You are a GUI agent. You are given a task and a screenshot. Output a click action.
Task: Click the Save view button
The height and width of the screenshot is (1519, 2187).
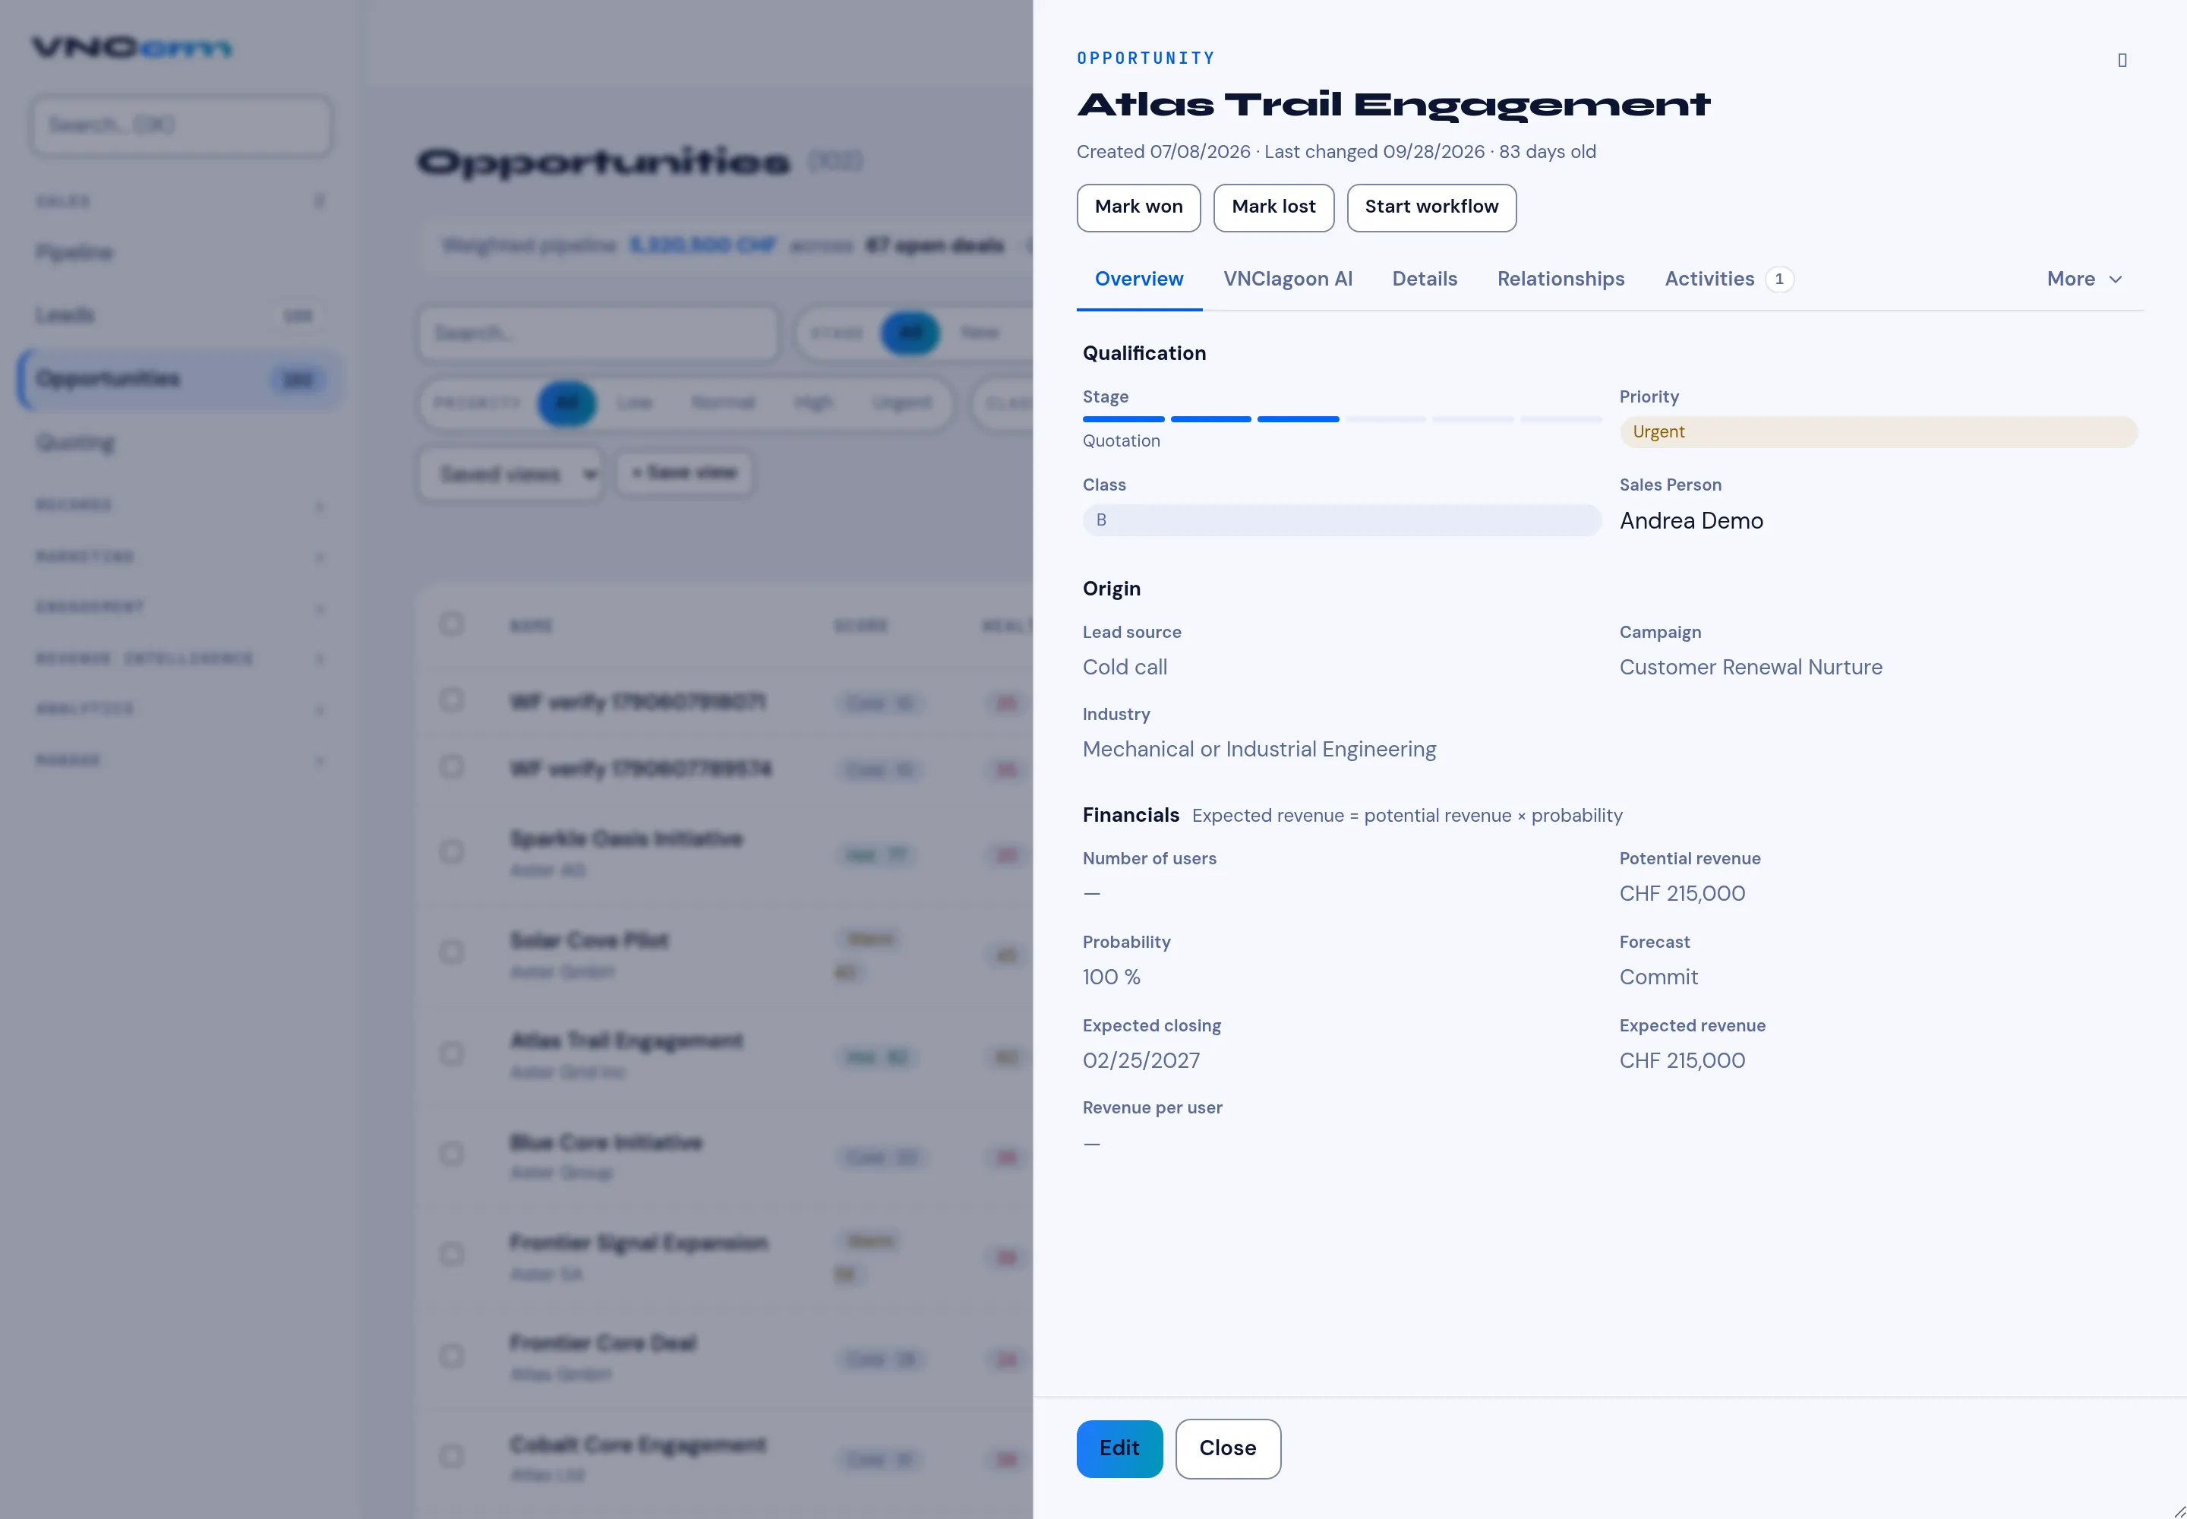click(684, 473)
